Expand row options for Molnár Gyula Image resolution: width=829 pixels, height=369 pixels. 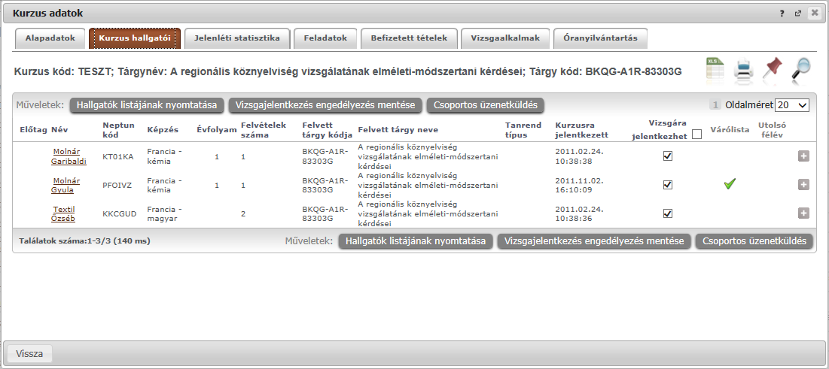803,184
